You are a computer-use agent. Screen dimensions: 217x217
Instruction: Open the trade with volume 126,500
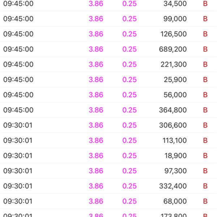tap(109, 34)
